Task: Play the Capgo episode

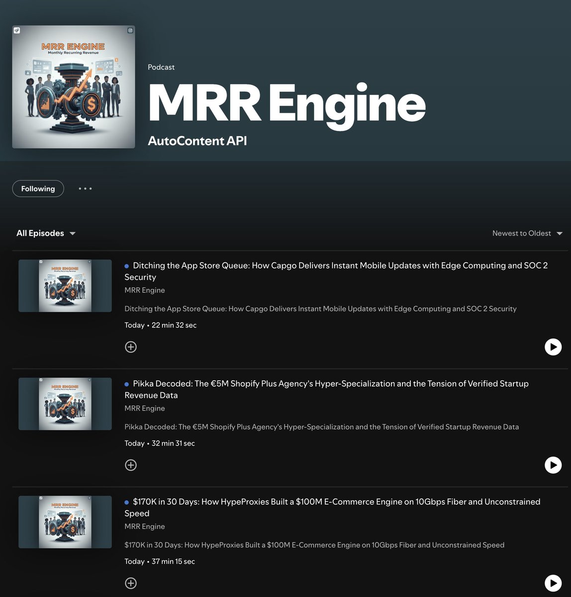Action: 553,347
